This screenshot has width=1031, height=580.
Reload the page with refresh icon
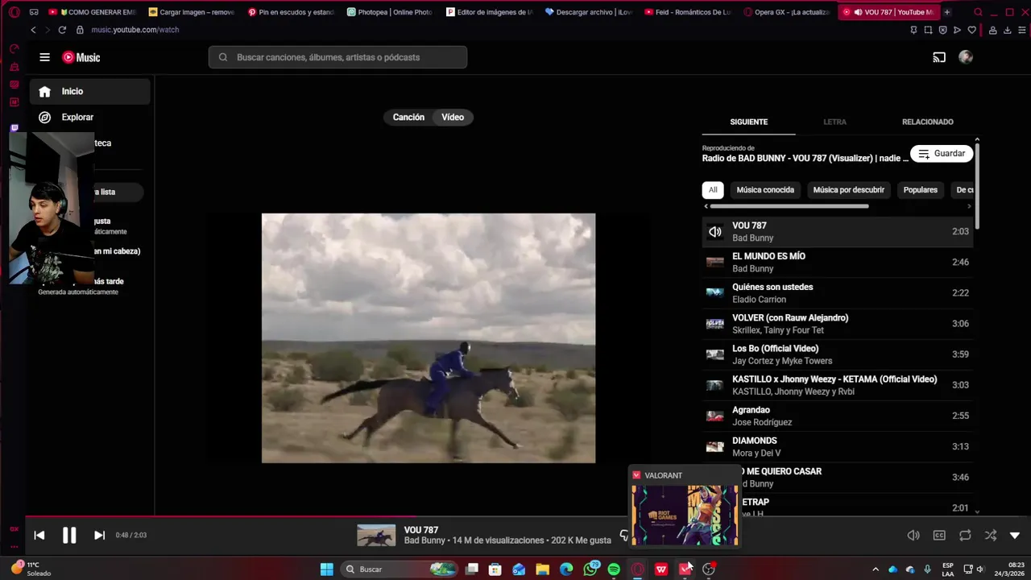pos(62,30)
